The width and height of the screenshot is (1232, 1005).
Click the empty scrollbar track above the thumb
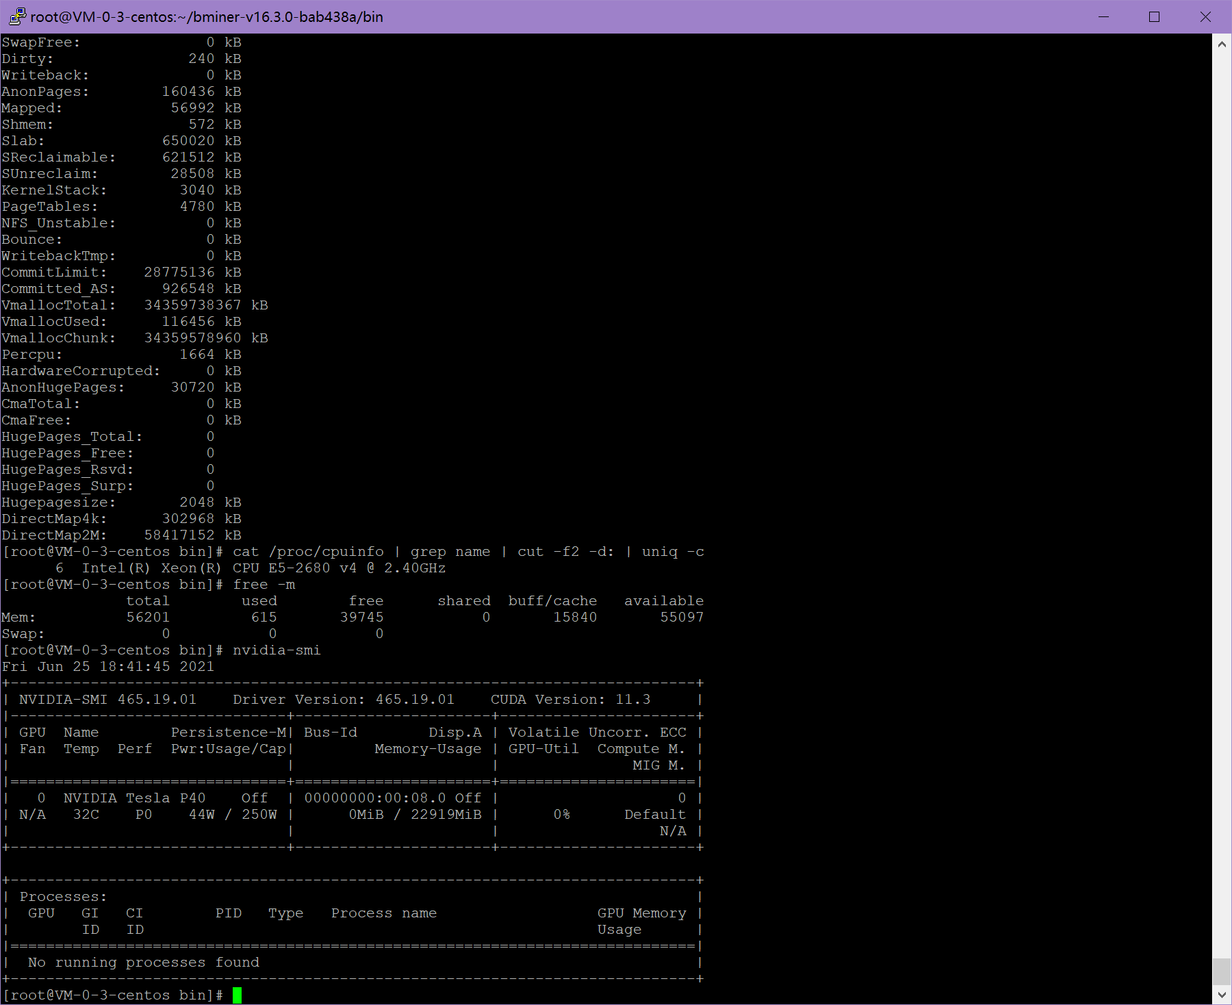pos(1222,479)
